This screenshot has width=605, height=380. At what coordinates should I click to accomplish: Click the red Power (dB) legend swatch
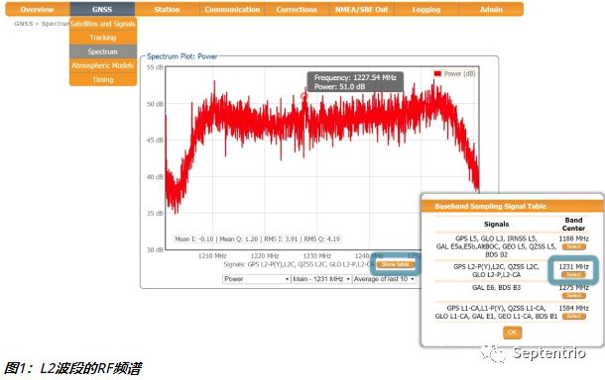tap(437, 73)
